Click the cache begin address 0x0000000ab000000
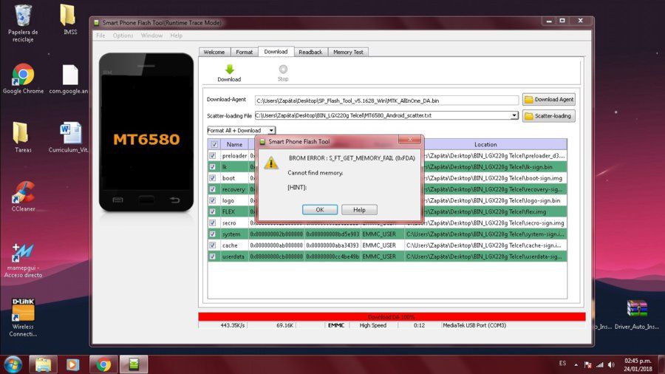 (276, 245)
